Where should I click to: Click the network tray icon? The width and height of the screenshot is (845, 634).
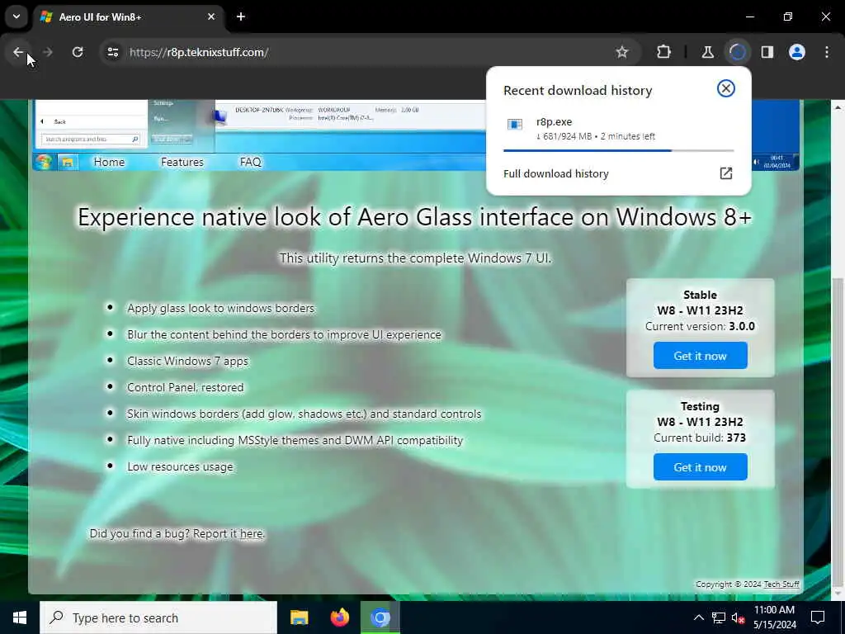(719, 617)
